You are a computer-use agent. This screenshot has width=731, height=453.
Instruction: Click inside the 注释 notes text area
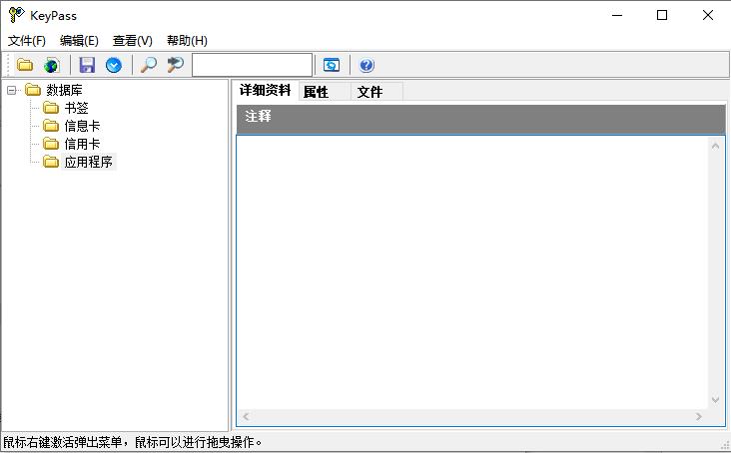click(x=472, y=272)
